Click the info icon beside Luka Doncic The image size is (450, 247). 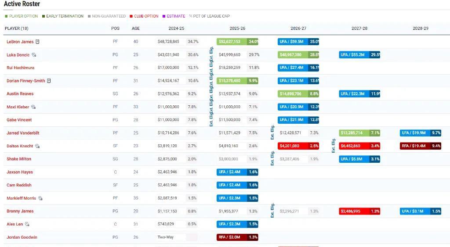point(34,55)
